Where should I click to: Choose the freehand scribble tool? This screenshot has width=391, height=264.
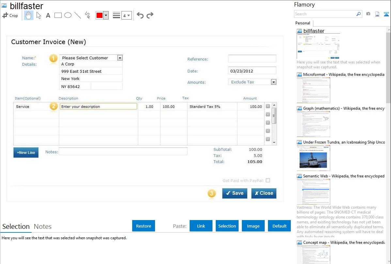pos(87,15)
